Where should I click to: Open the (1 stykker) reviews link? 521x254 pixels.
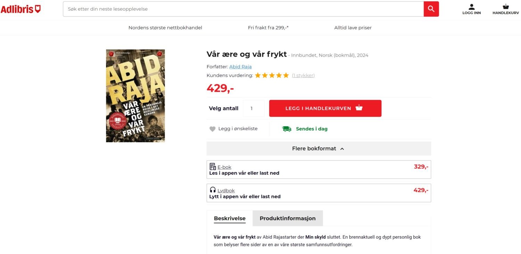pyautogui.click(x=303, y=75)
